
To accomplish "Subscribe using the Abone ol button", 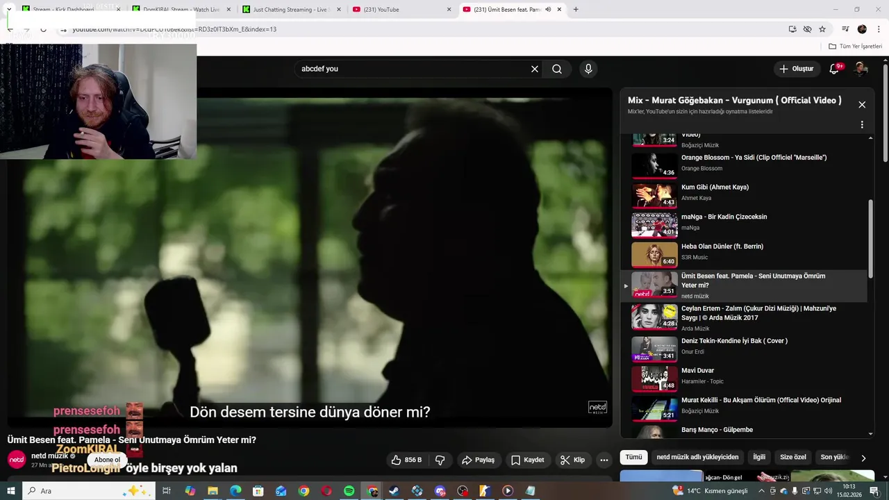I will (x=107, y=460).
